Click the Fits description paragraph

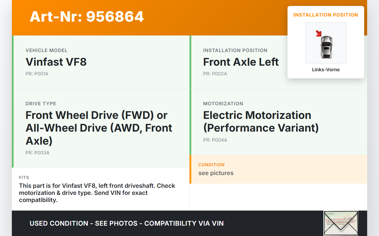pos(97,193)
